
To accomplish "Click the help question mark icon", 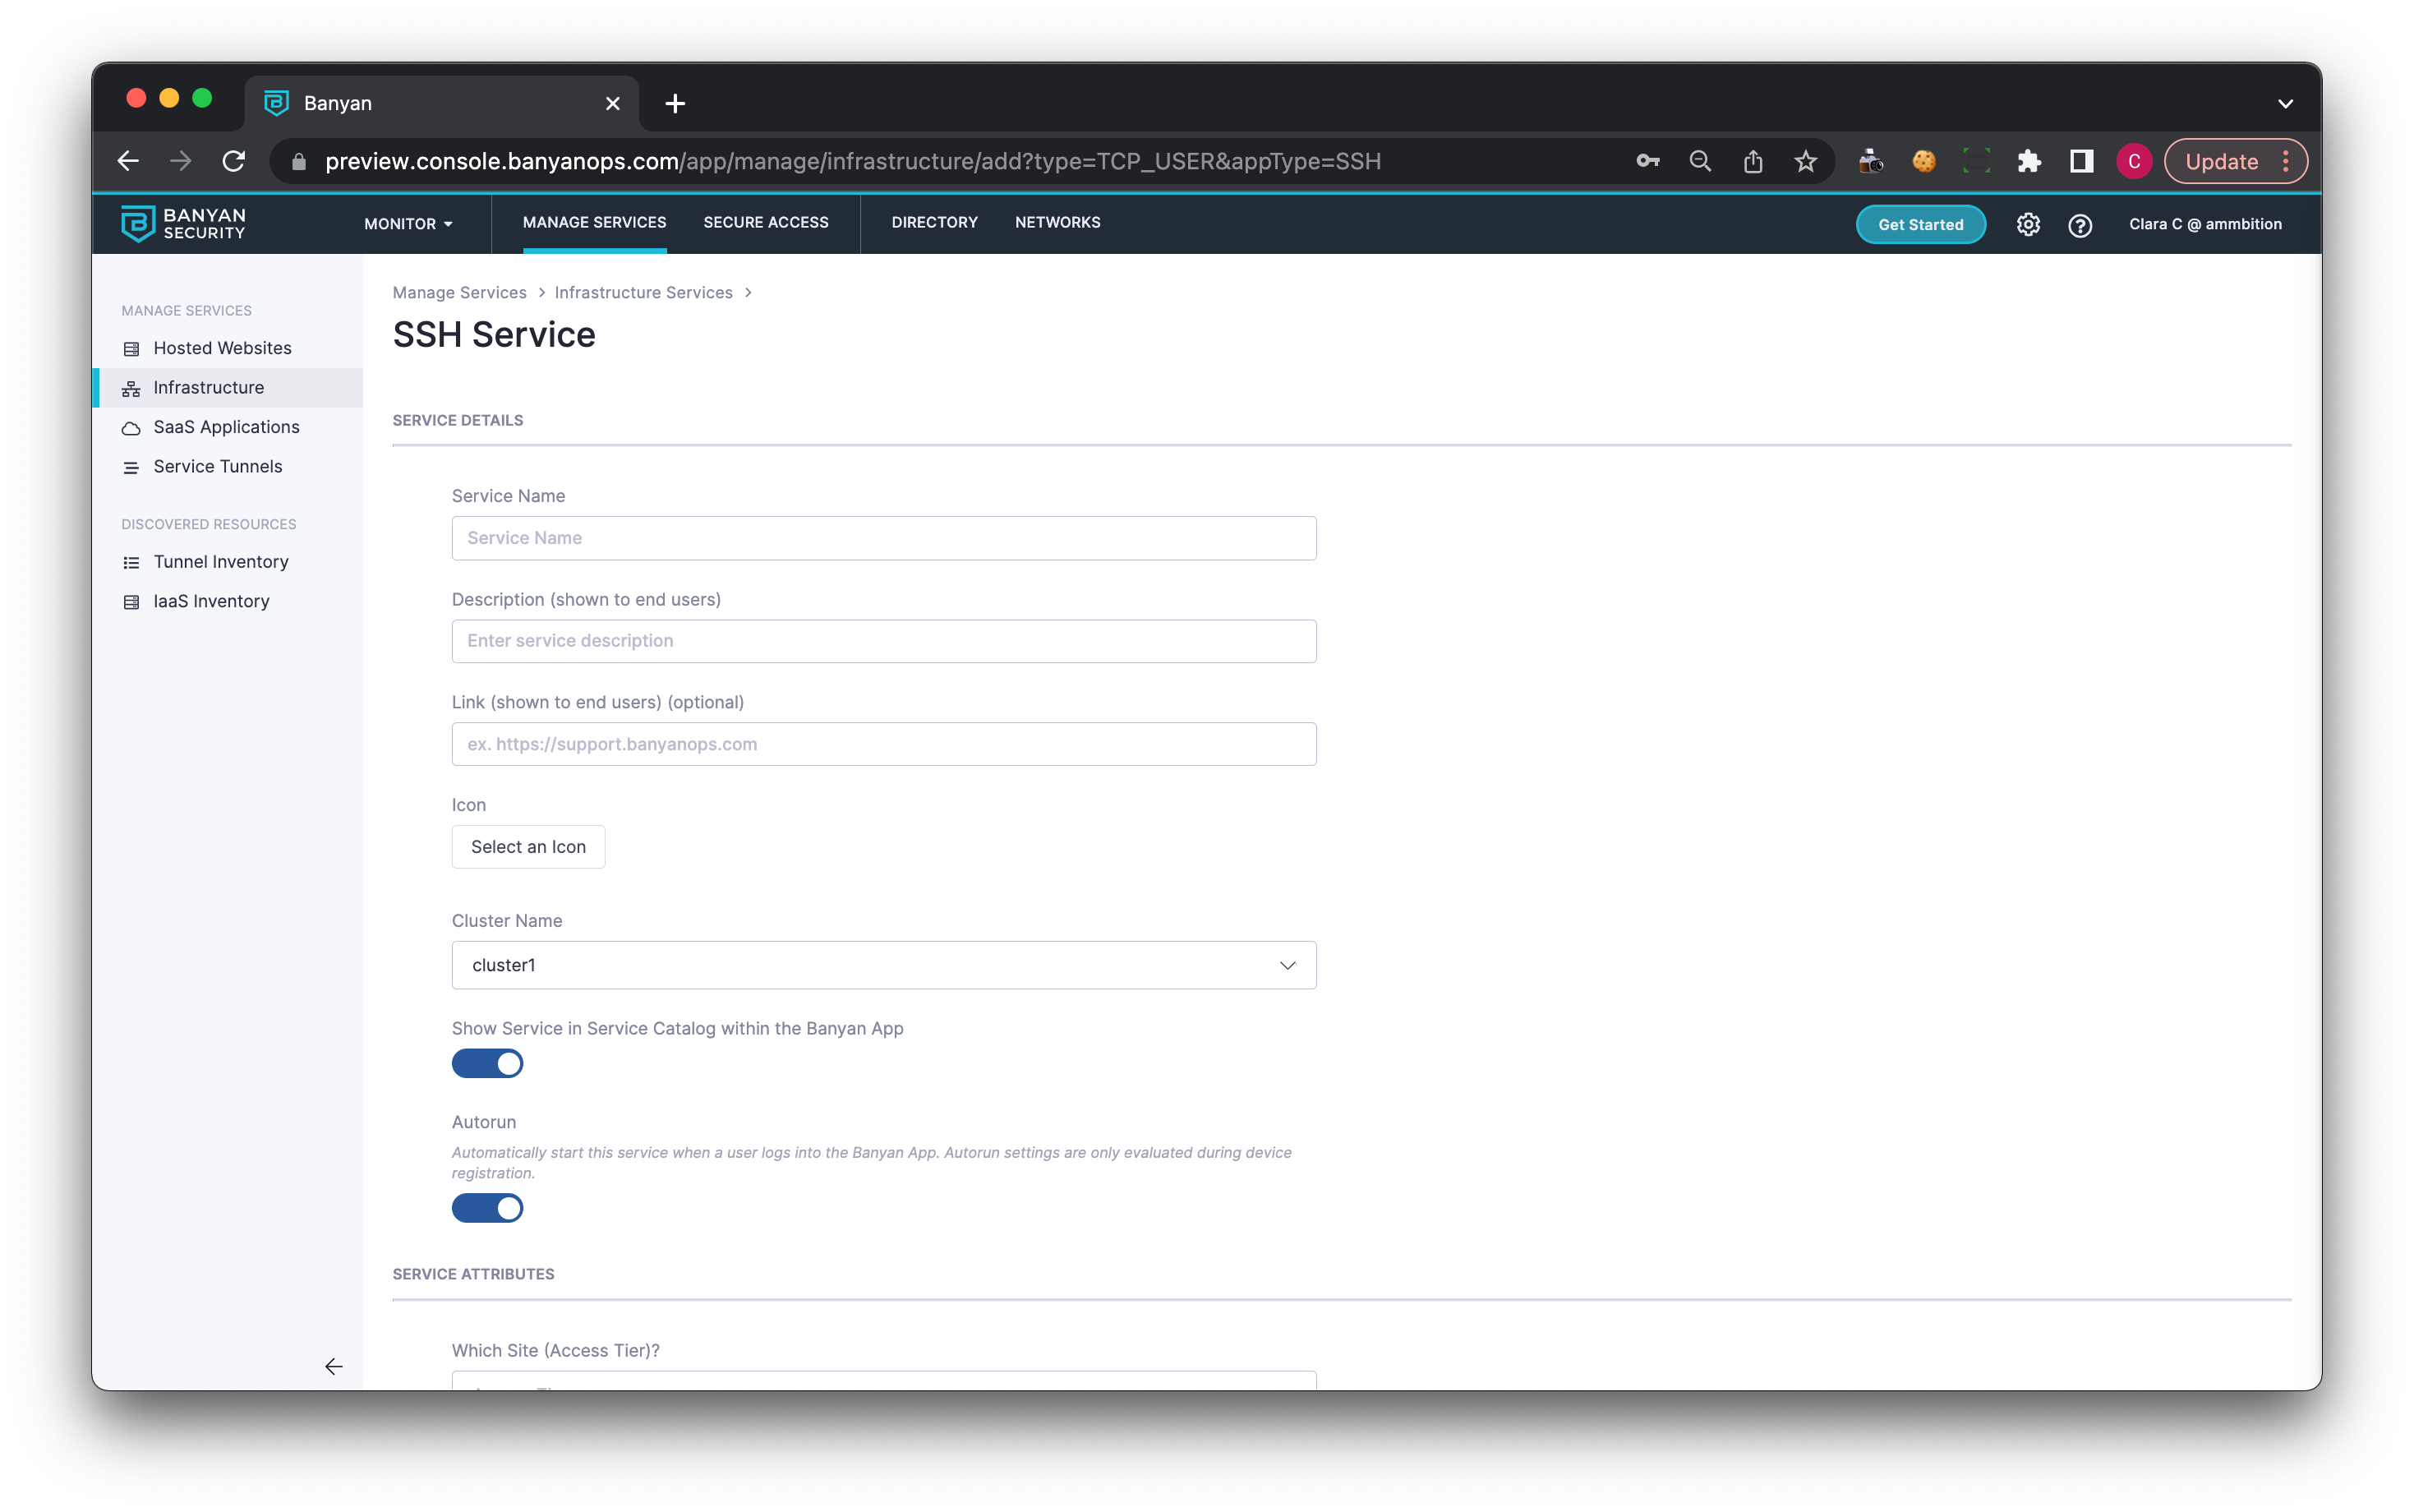I will tap(2079, 225).
